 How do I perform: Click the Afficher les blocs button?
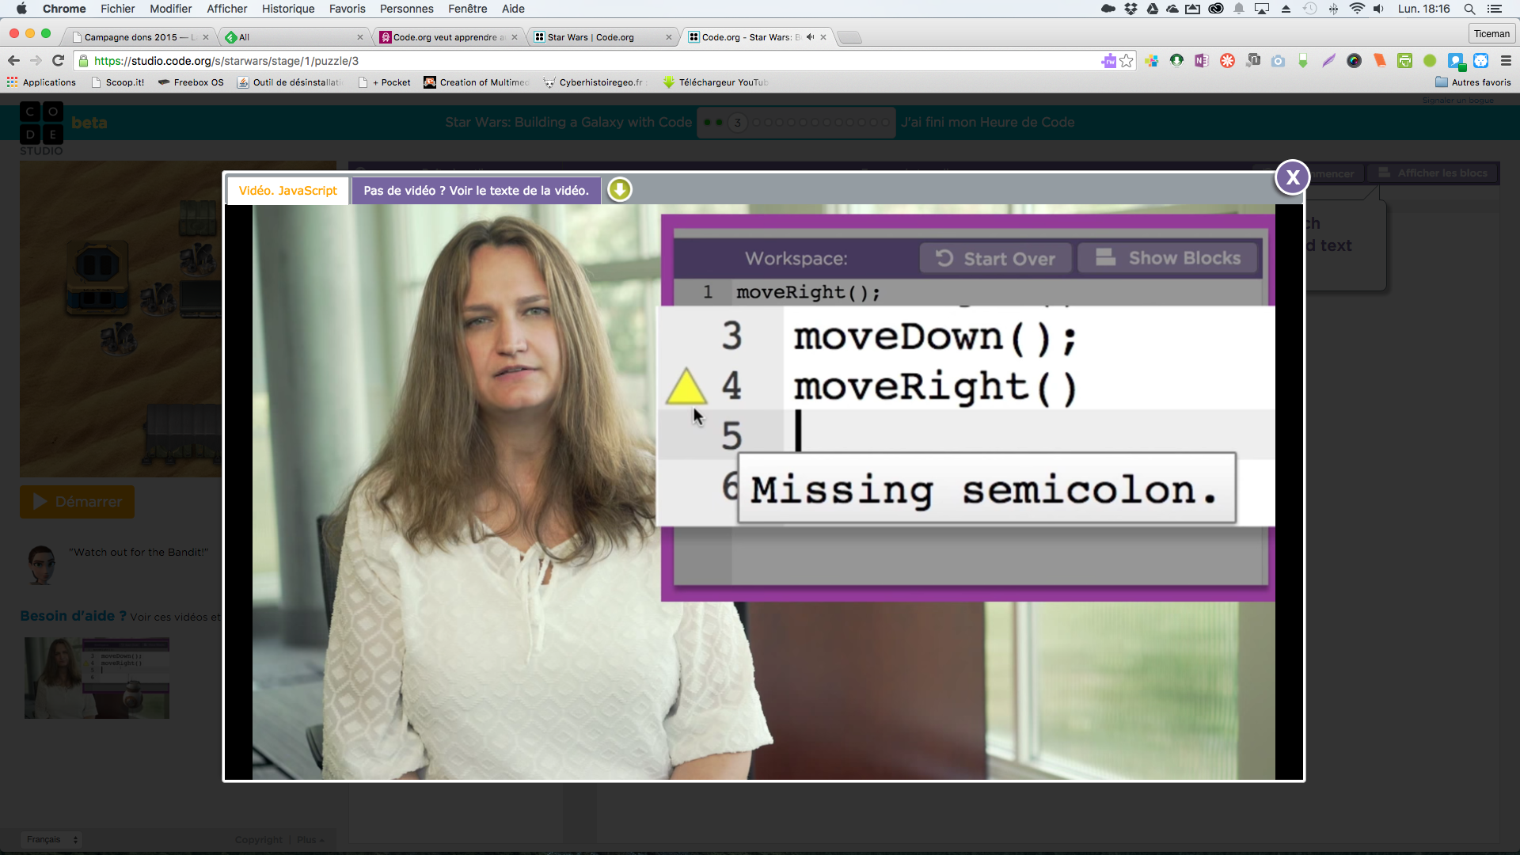pos(1432,173)
